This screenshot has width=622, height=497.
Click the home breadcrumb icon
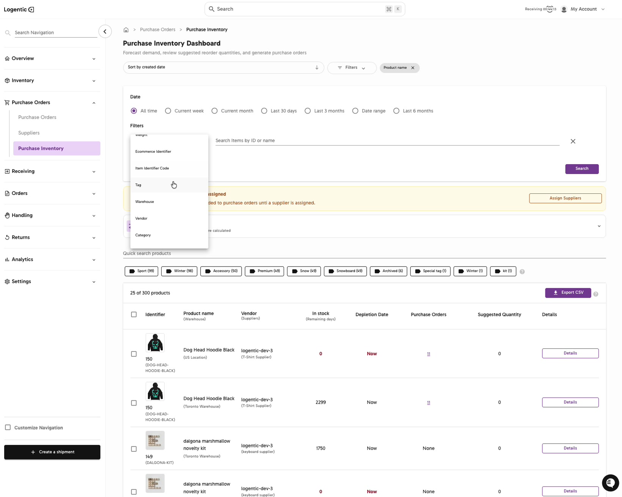click(x=126, y=30)
